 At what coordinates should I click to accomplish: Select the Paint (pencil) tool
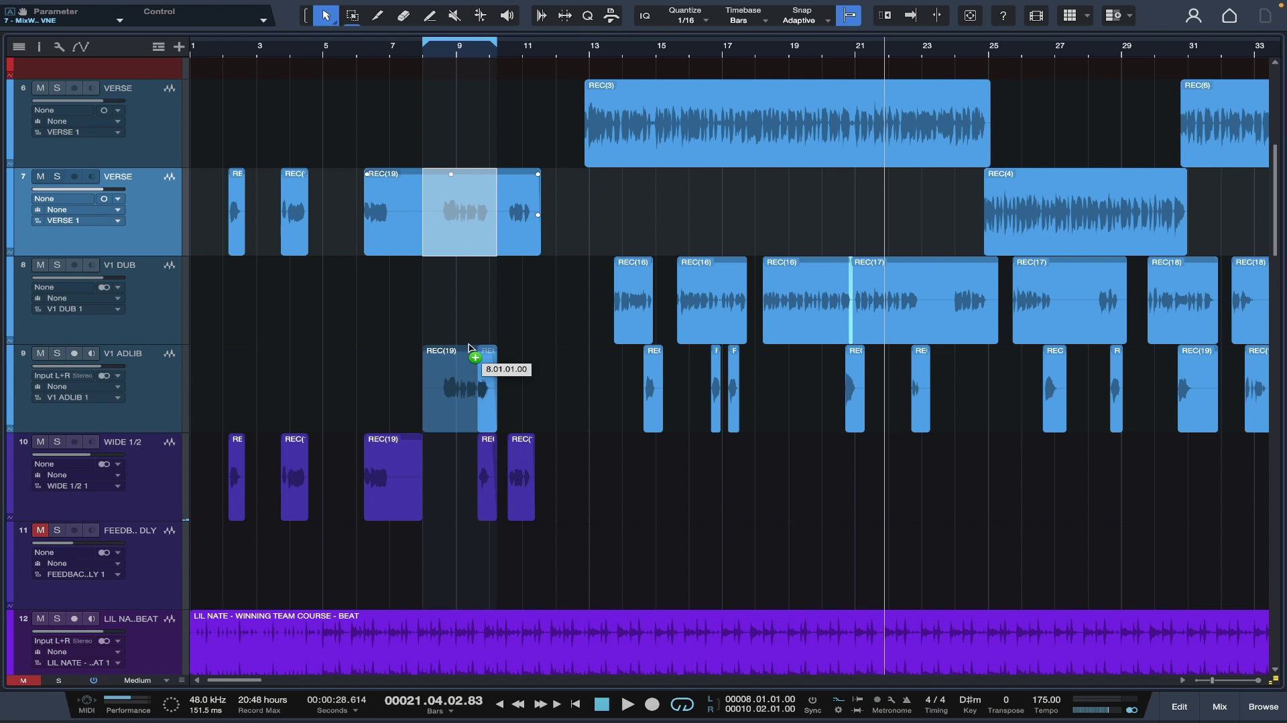pos(430,15)
